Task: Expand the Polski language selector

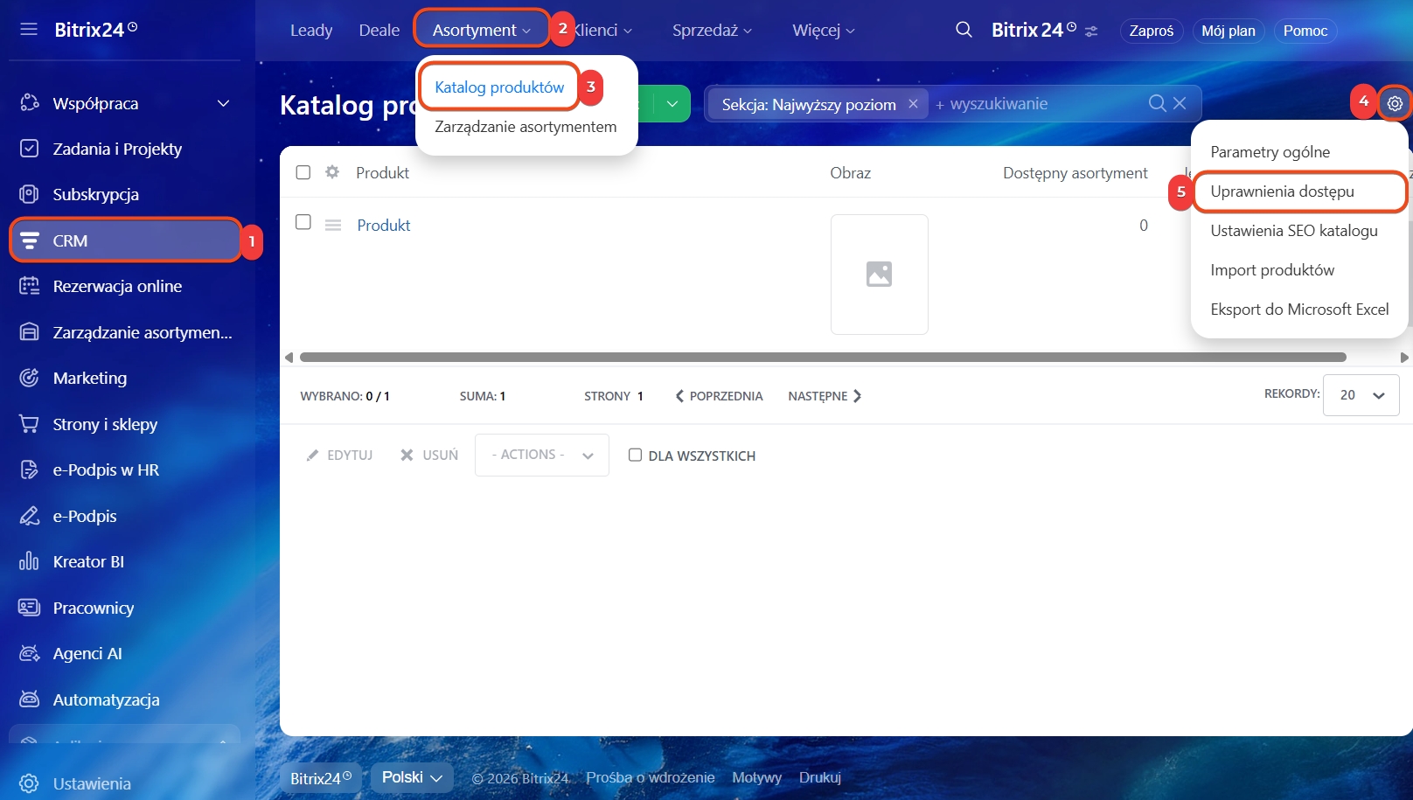Action: pyautogui.click(x=412, y=777)
